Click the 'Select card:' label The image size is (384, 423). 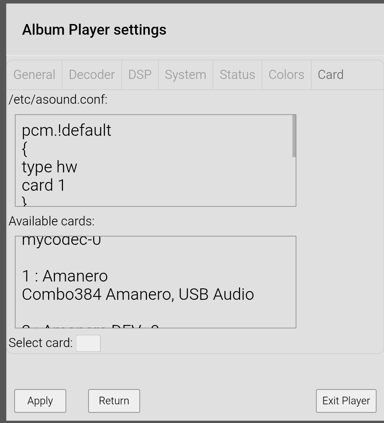[41, 343]
